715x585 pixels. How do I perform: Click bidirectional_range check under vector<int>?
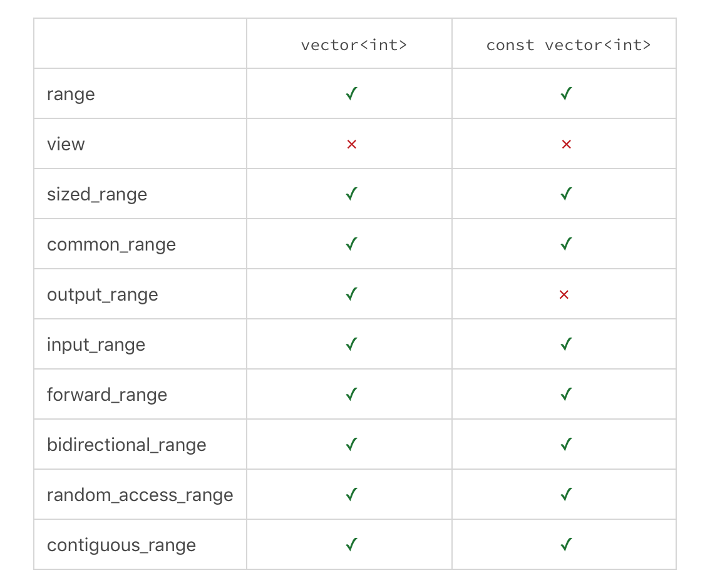pyautogui.click(x=351, y=445)
